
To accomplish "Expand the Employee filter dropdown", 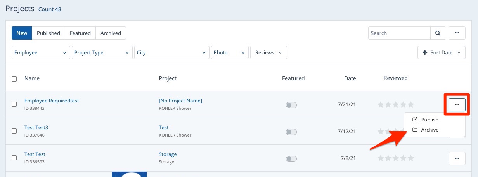I will click(41, 52).
